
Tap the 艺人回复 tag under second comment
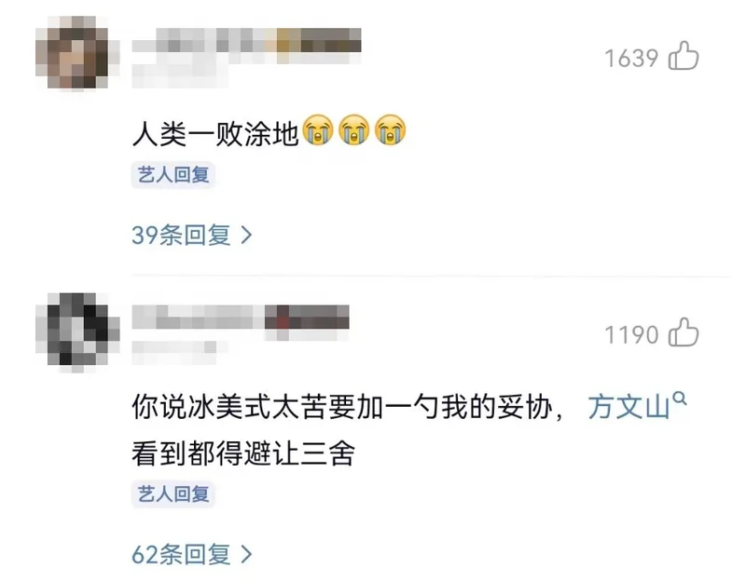(x=173, y=494)
